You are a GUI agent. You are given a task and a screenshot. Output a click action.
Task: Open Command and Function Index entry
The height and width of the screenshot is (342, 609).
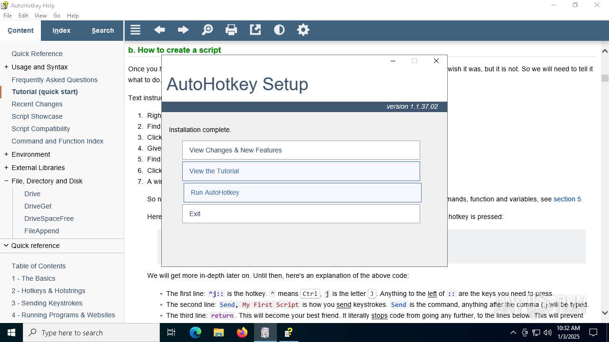pyautogui.click(x=58, y=141)
